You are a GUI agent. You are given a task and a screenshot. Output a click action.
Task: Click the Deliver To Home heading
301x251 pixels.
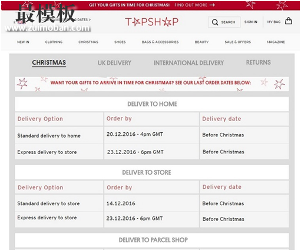(152, 104)
